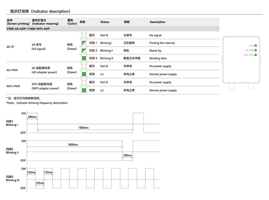
Task: Click the V300-4G-ADP / V300-WIFI-ADP model row
Action: click(x=28, y=29)
